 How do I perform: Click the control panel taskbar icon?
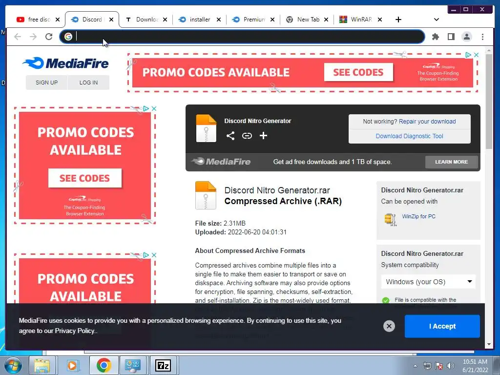133,365
